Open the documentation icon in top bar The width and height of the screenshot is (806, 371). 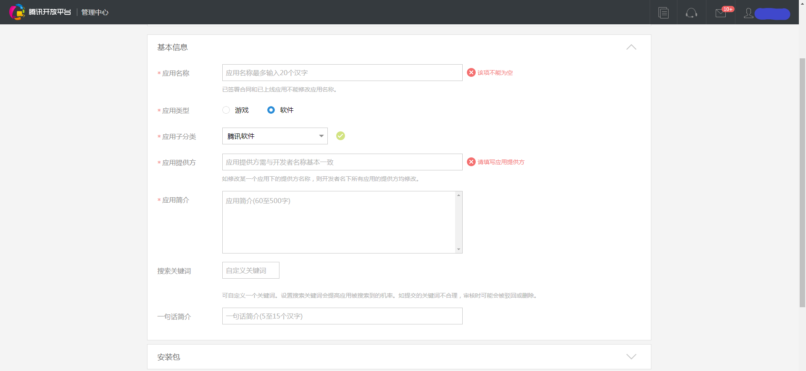click(664, 13)
